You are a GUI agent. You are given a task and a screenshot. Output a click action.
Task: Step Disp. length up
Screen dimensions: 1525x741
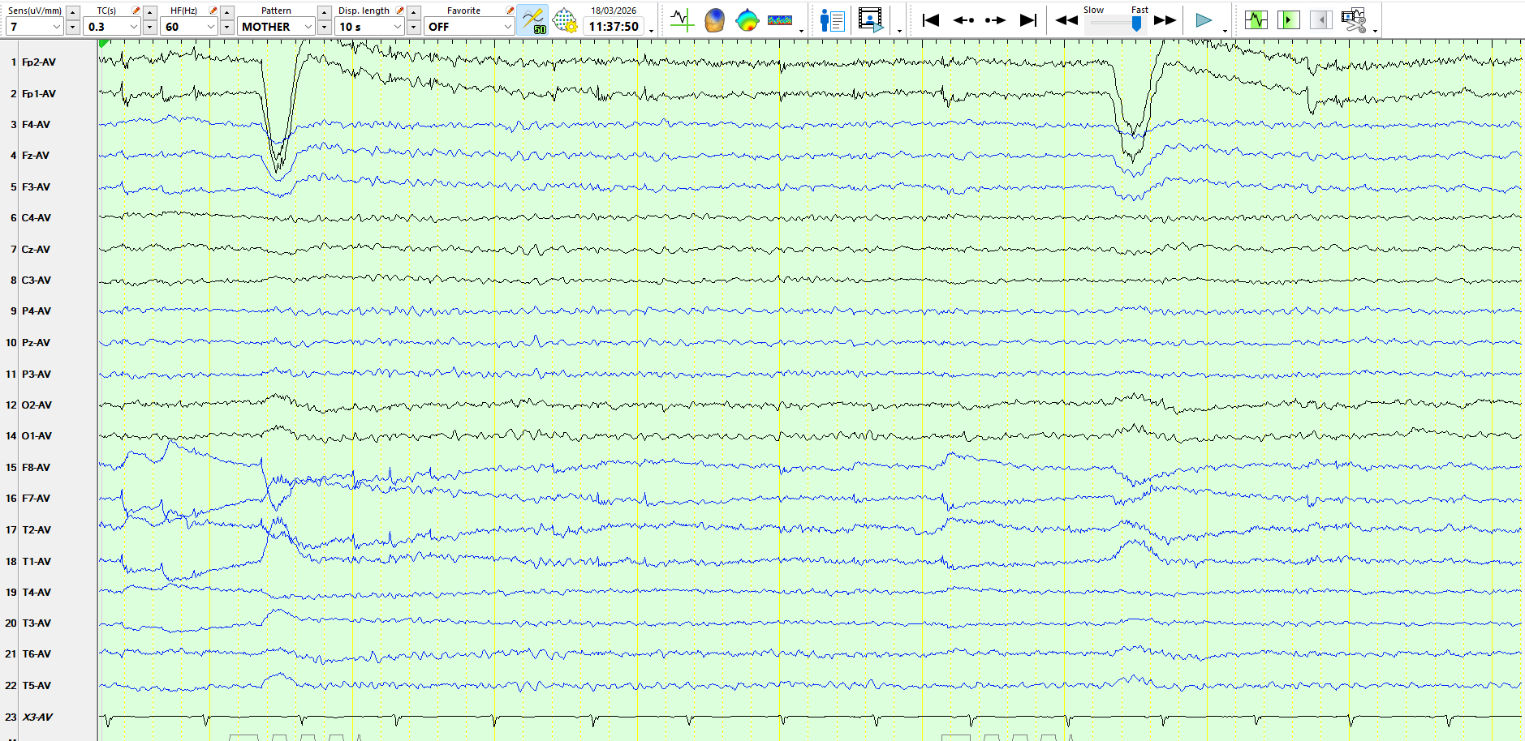(413, 12)
